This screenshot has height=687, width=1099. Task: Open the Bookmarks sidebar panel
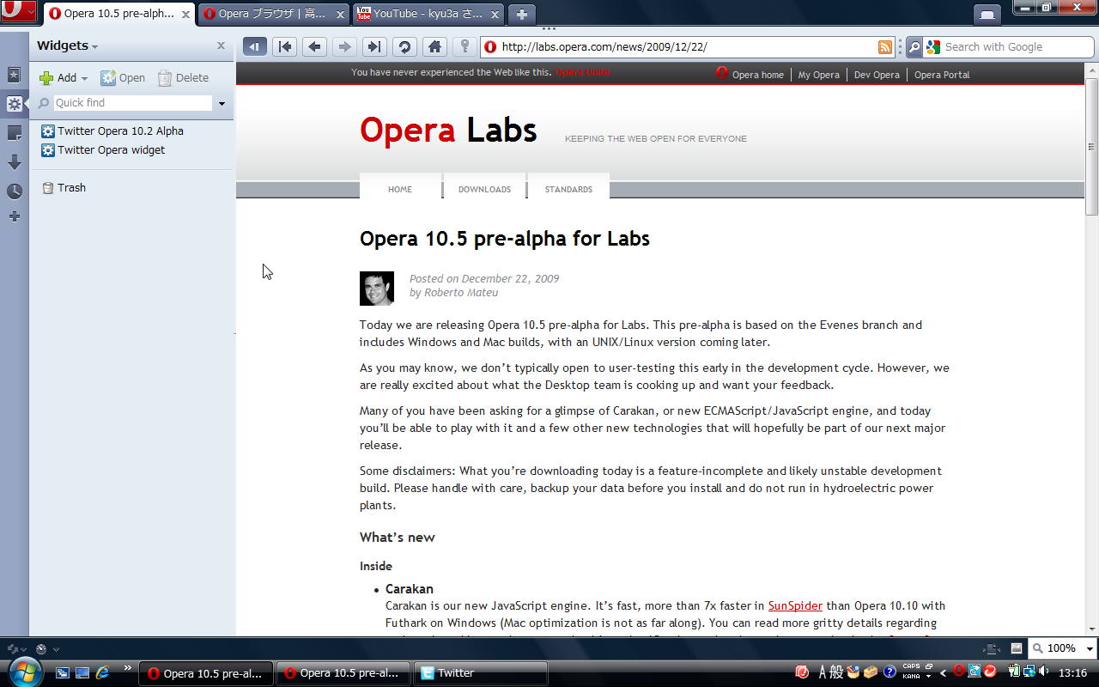(x=15, y=75)
